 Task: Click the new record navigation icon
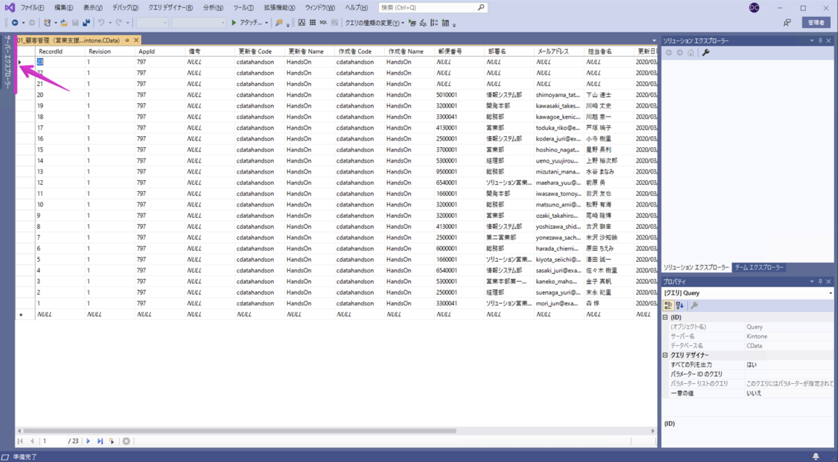[112, 441]
